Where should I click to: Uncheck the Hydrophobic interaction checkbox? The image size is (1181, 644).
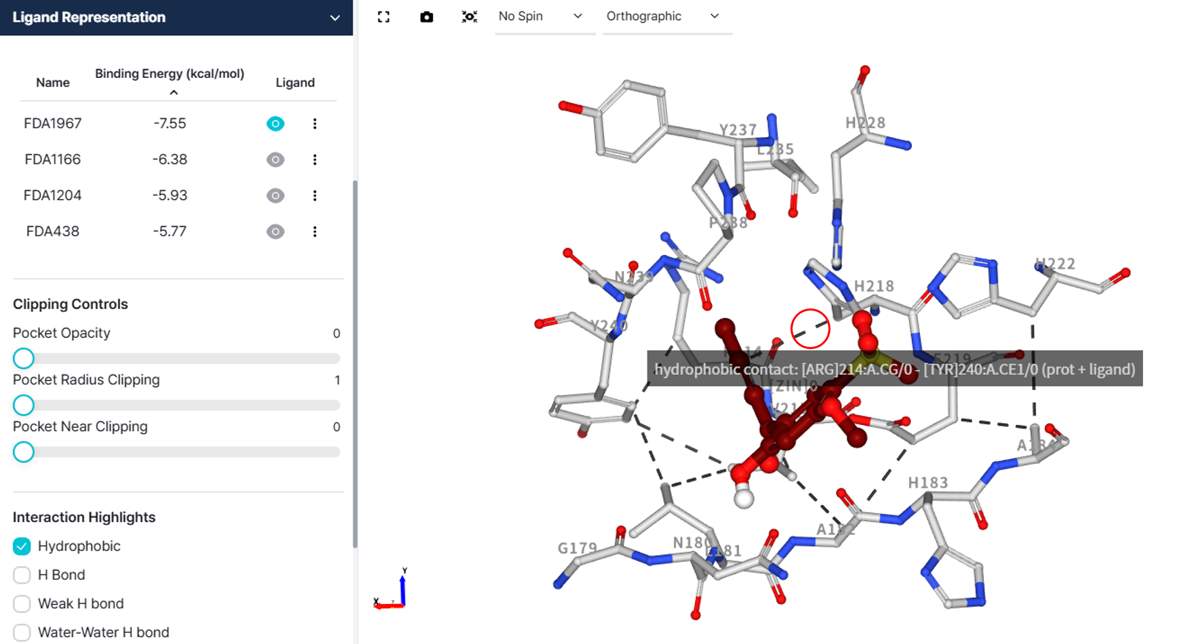point(22,546)
